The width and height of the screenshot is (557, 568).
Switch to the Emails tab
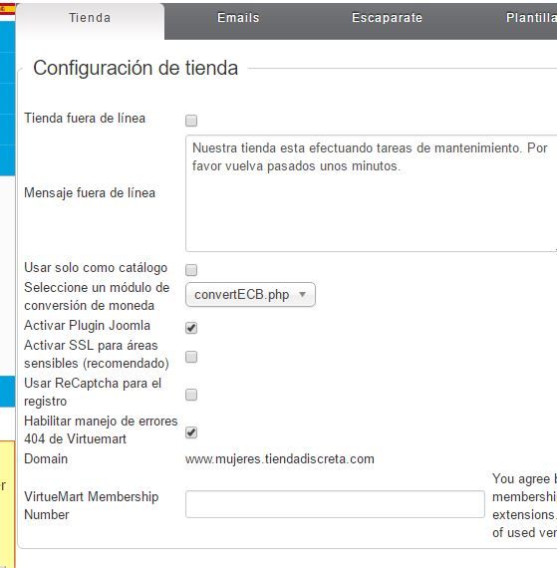pyautogui.click(x=238, y=18)
